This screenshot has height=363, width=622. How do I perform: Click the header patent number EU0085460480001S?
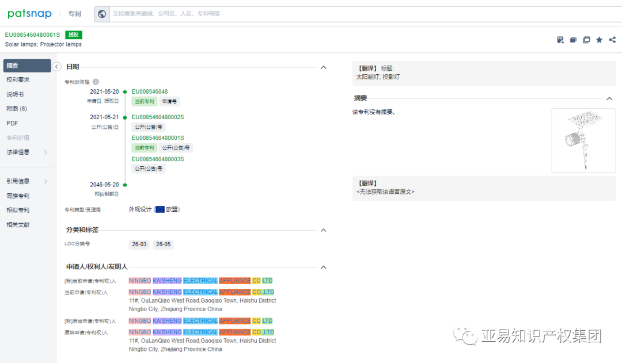click(x=32, y=35)
